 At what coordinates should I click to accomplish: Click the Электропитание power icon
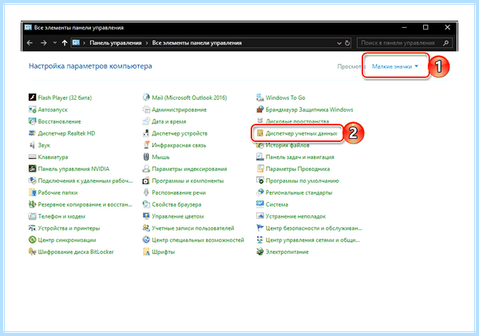[x=260, y=251]
